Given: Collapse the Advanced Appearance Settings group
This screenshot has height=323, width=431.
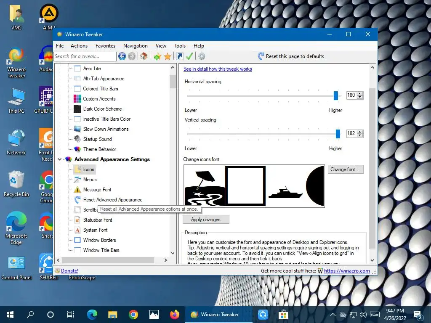Looking at the screenshot, I should pos(60,159).
